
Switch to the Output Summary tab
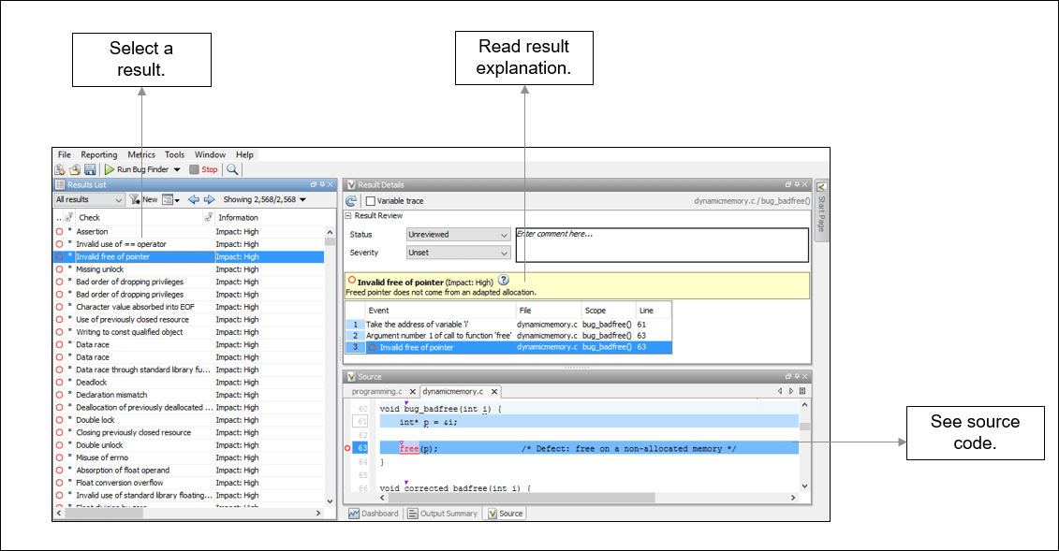(442, 514)
